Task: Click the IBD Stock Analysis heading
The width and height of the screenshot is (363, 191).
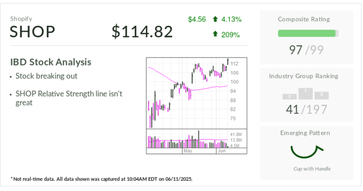Action: pyautogui.click(x=51, y=62)
